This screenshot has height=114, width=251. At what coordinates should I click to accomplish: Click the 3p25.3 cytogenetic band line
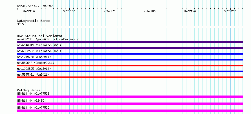click(x=130, y=27)
